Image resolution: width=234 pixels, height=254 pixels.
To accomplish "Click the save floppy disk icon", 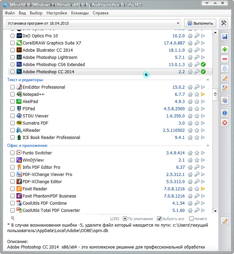I will tap(225, 37).
